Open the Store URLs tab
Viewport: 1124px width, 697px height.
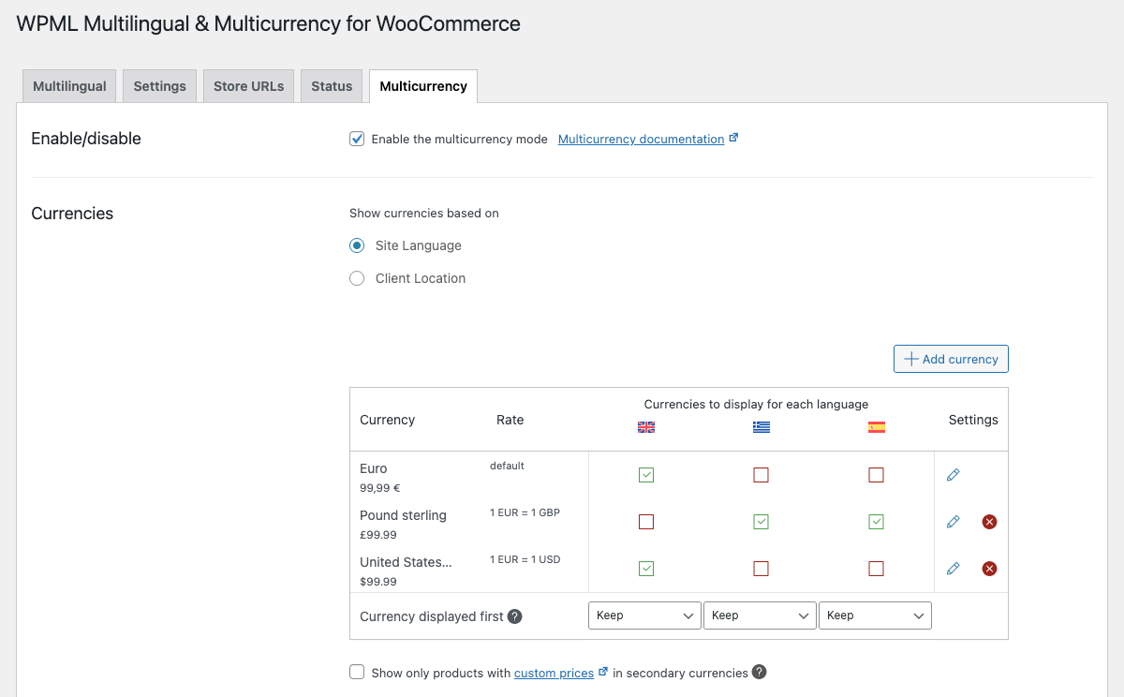pyautogui.click(x=248, y=86)
